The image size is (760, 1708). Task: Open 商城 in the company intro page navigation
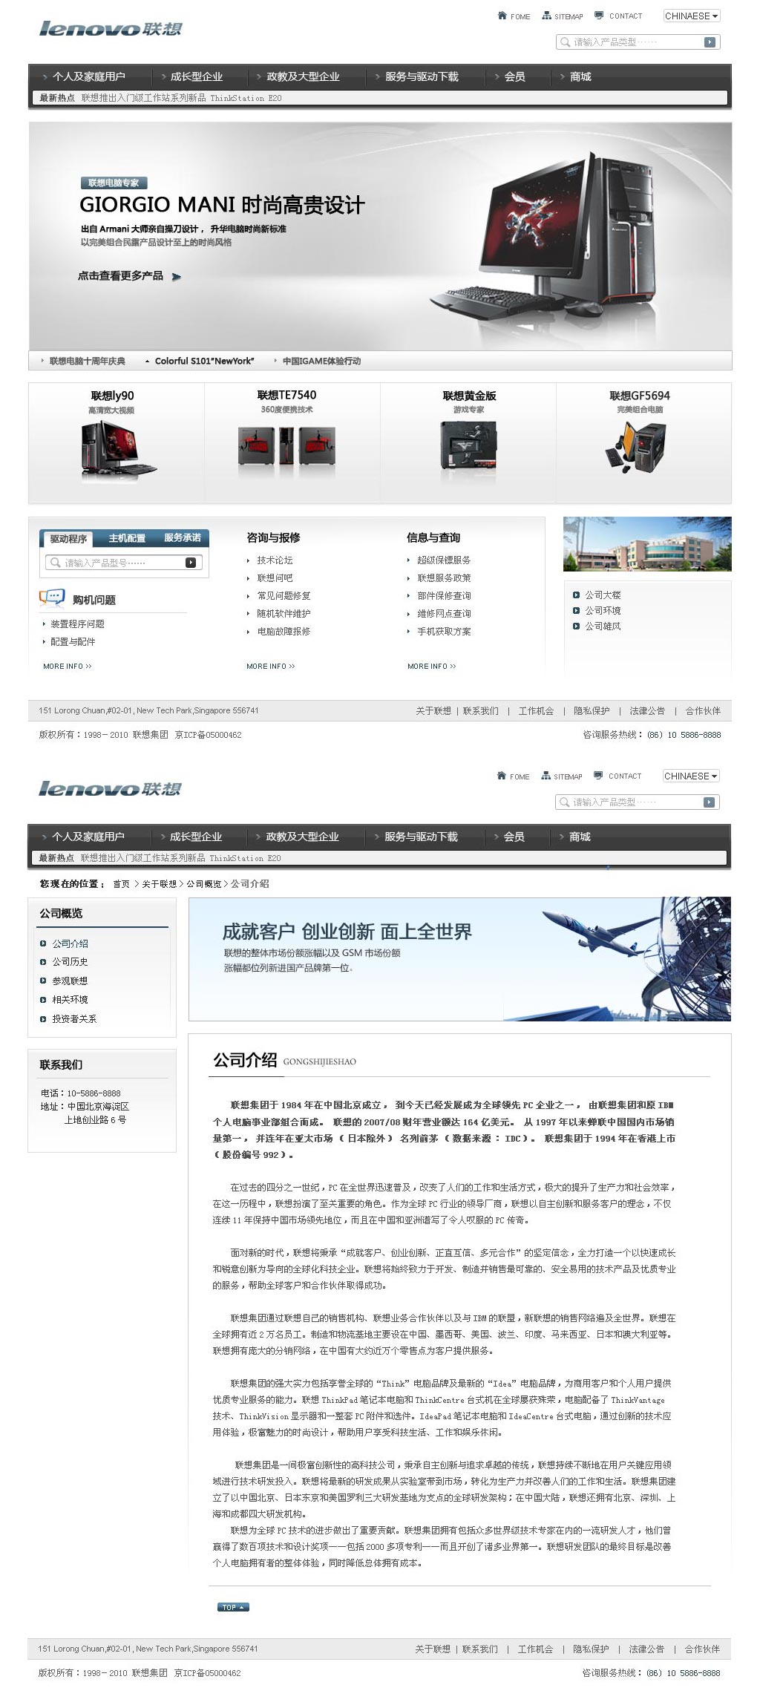tap(580, 837)
